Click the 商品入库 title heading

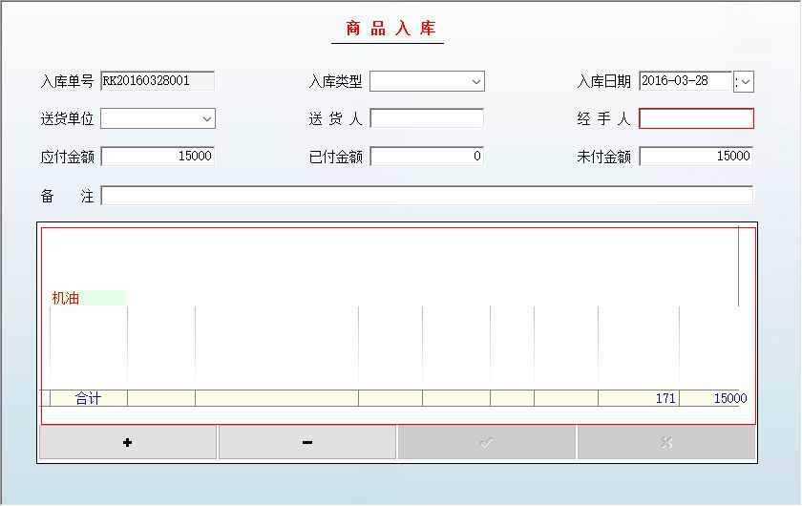390,28
